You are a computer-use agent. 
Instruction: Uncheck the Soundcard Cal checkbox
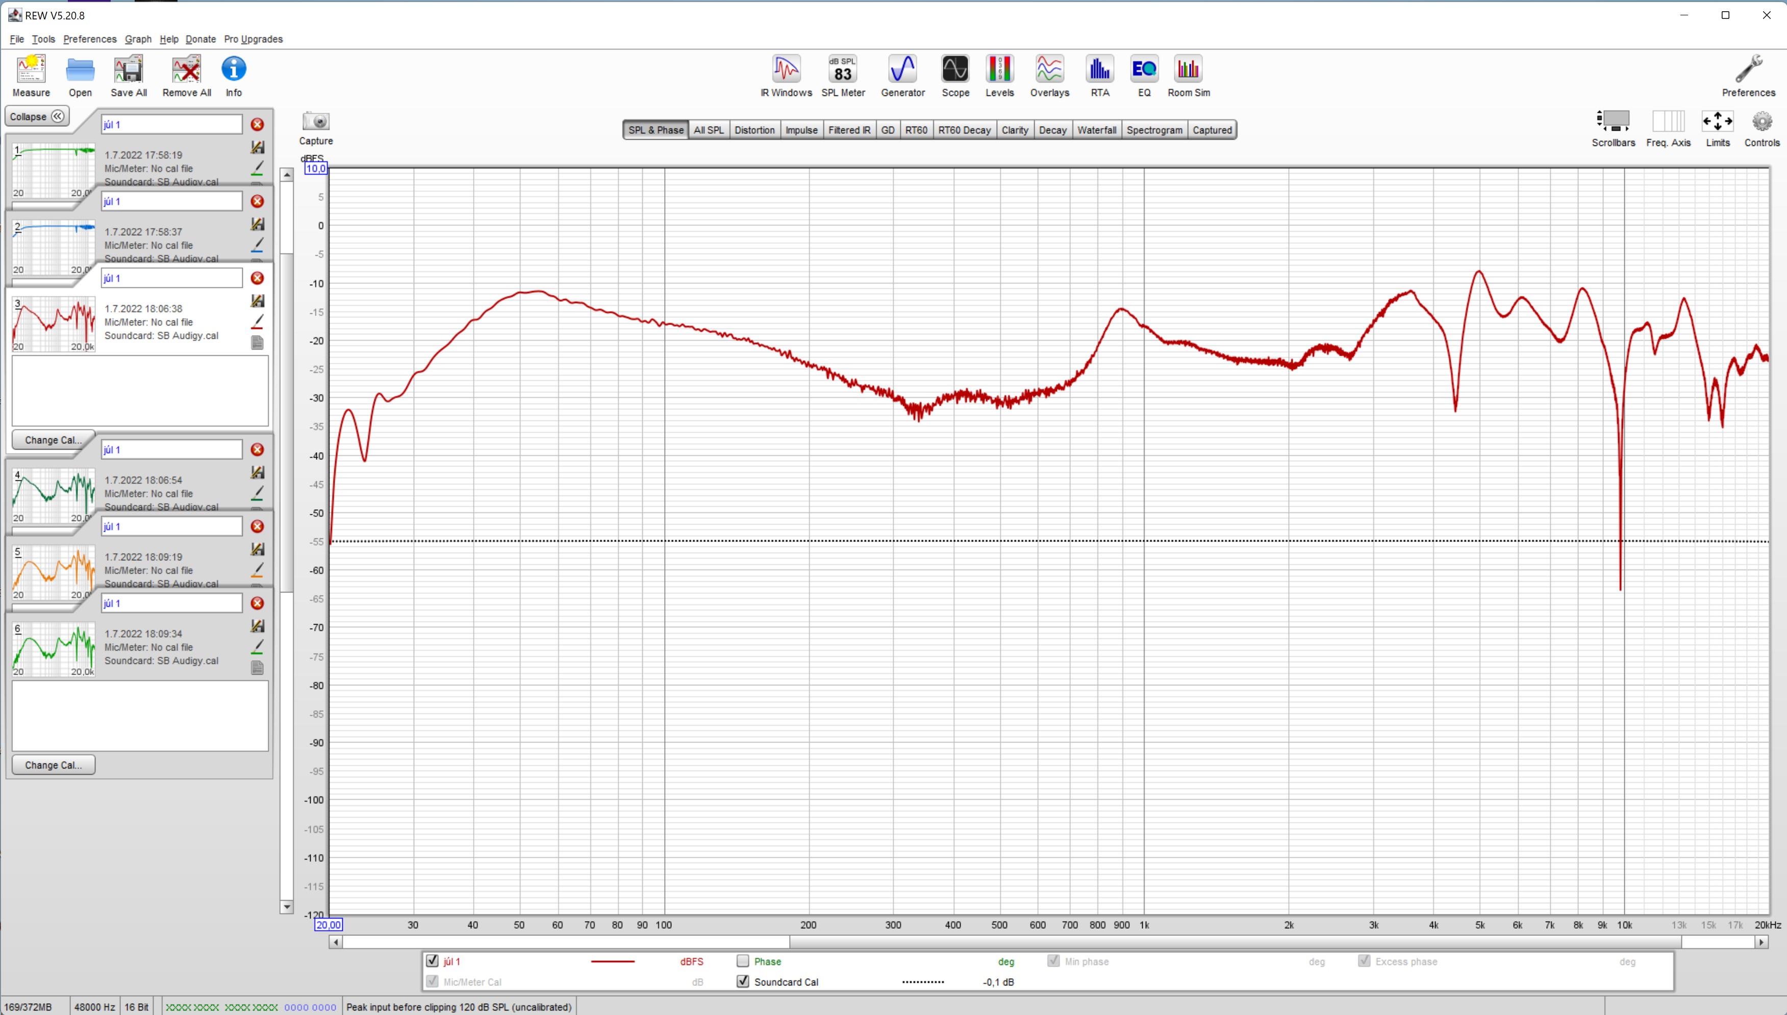point(743,981)
